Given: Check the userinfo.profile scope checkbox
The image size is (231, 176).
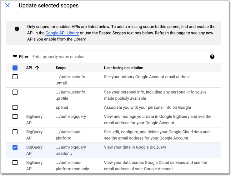Looking at the screenshot, I should (15, 92).
